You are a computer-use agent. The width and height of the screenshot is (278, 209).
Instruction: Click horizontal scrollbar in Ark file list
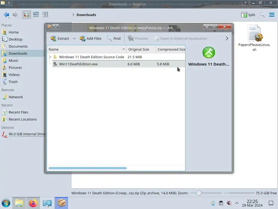pyautogui.click(x=88, y=168)
